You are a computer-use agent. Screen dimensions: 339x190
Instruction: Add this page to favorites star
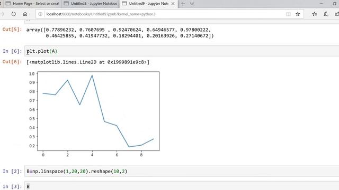[298, 14]
